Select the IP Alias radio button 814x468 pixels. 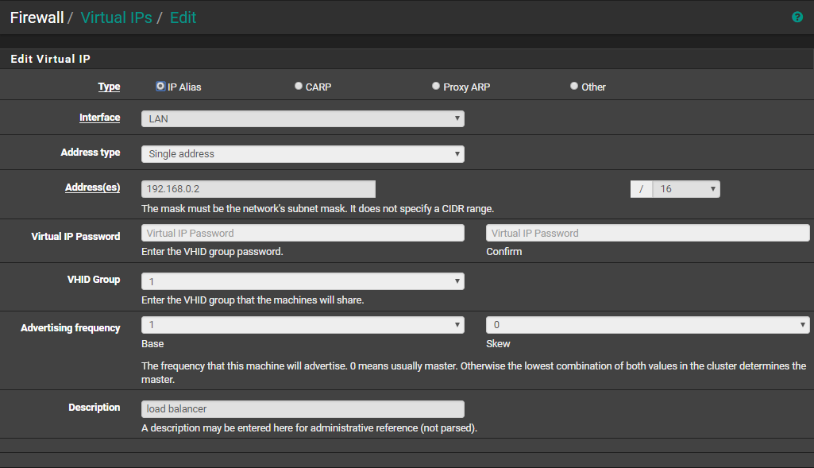pyautogui.click(x=161, y=87)
